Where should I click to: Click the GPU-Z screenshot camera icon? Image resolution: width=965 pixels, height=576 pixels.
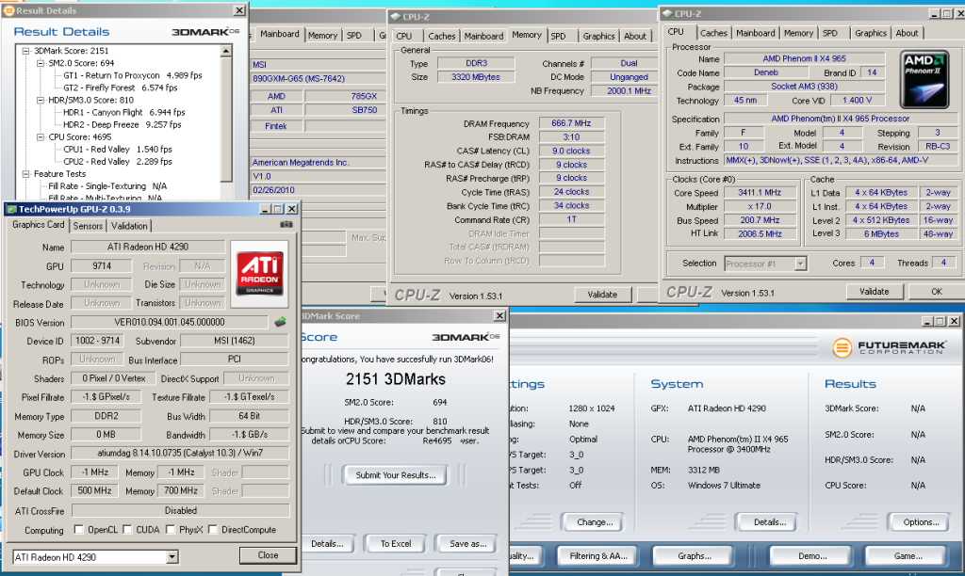pyautogui.click(x=286, y=226)
